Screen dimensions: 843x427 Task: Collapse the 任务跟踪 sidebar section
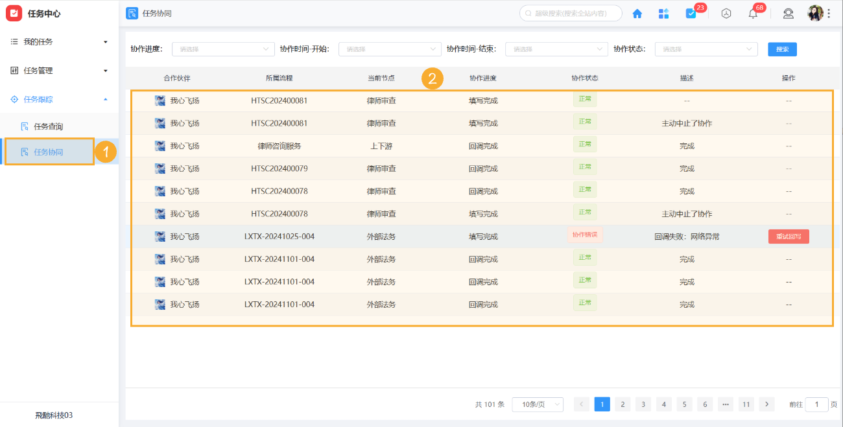59,100
